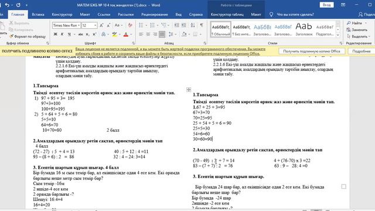Image resolution: width=375 pixels, height=211 pixels.
Task: Open borders dropdown arrow
Action: [200, 35]
